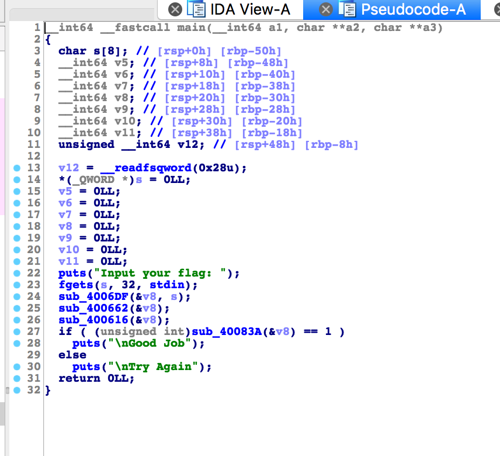Screen dimensions: 500x456
Task: Select the sub_400616 function call
Action: 93,320
